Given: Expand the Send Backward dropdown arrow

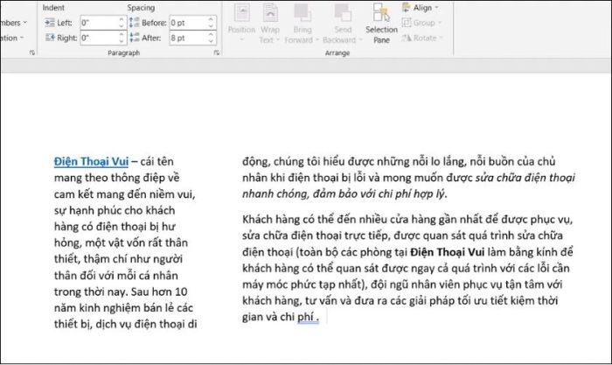Looking at the screenshot, I should pyautogui.click(x=360, y=40).
